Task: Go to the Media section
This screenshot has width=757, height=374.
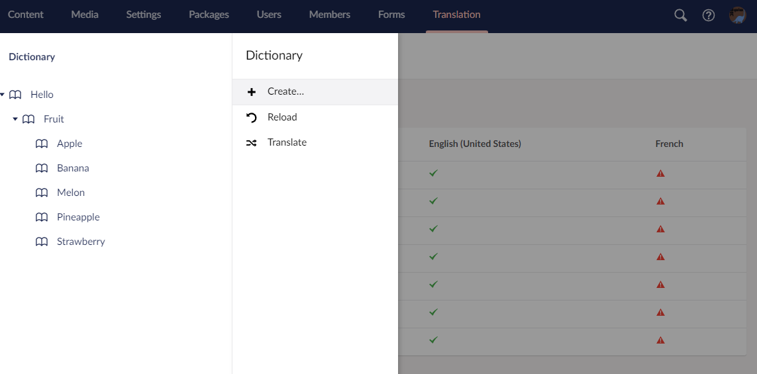Action: click(85, 15)
